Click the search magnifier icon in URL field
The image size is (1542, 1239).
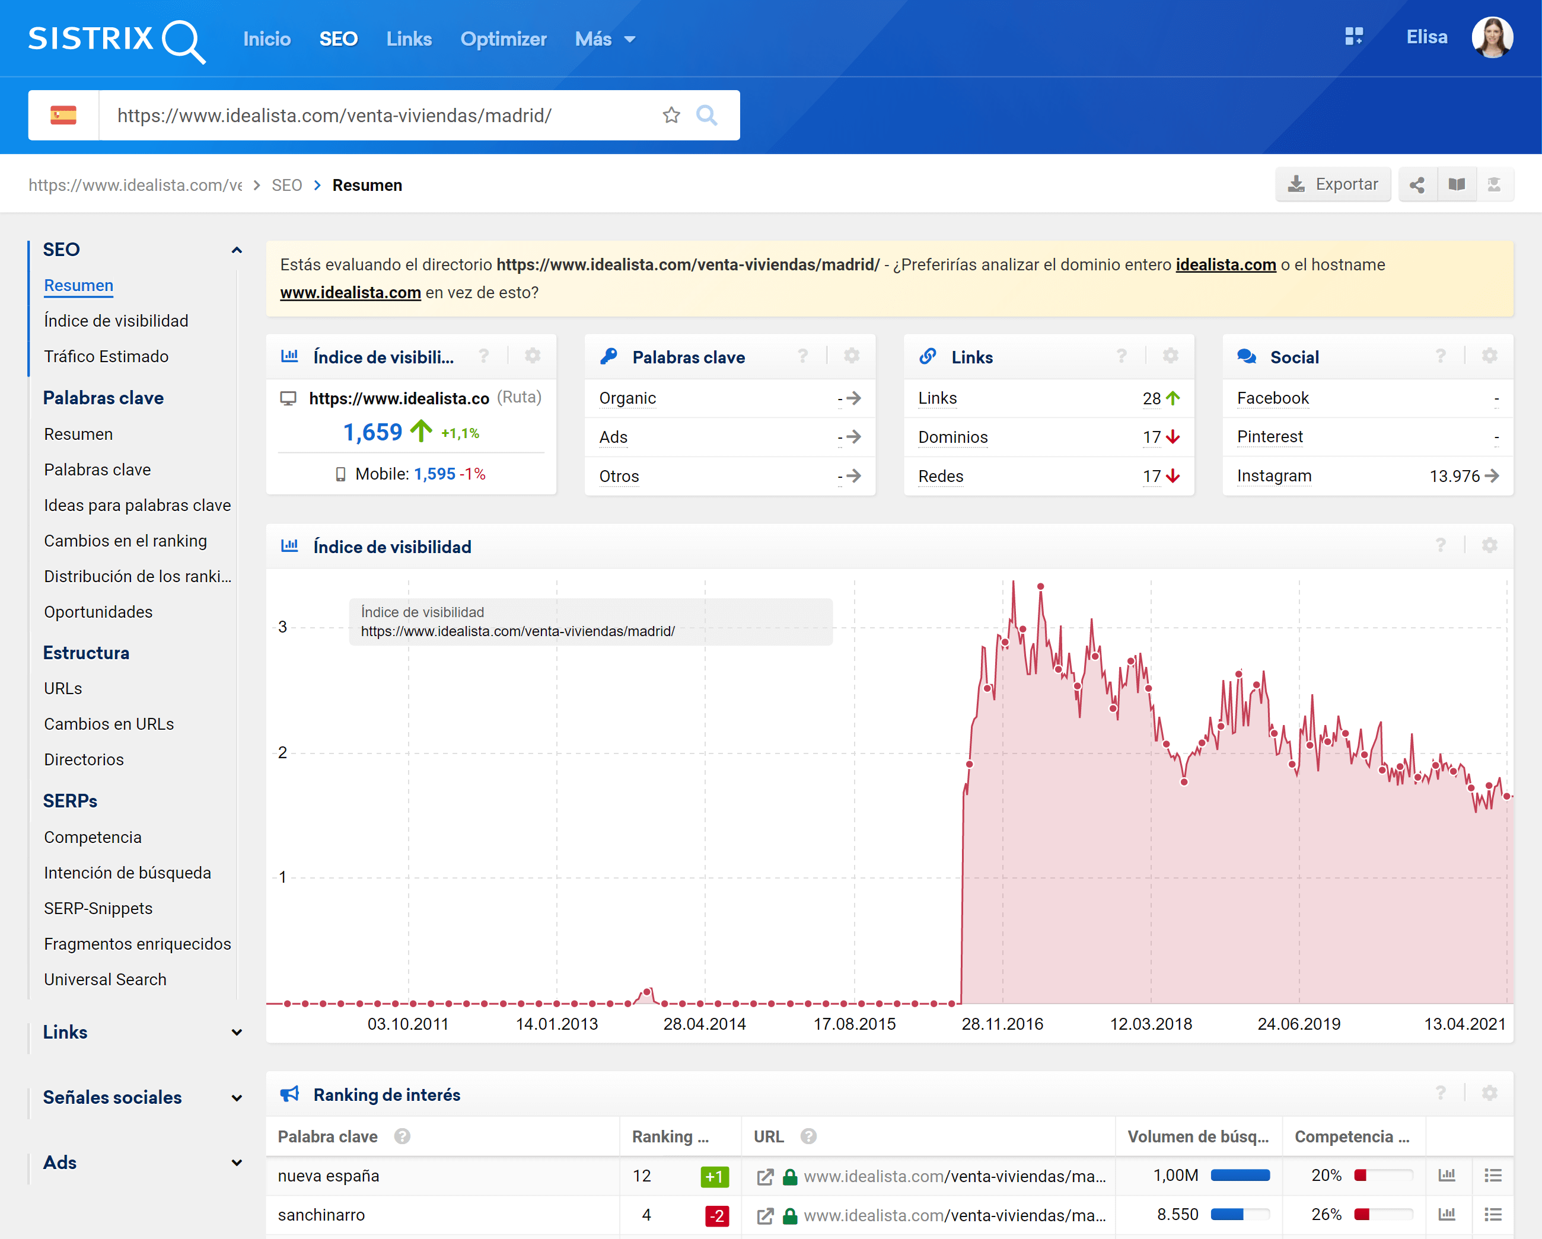706,115
